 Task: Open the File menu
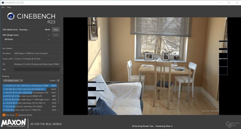point(3,7)
